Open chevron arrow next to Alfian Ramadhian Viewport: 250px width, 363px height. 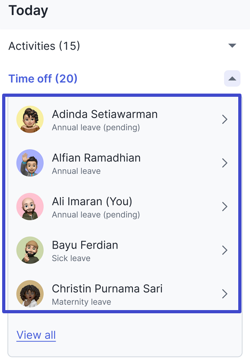click(224, 163)
